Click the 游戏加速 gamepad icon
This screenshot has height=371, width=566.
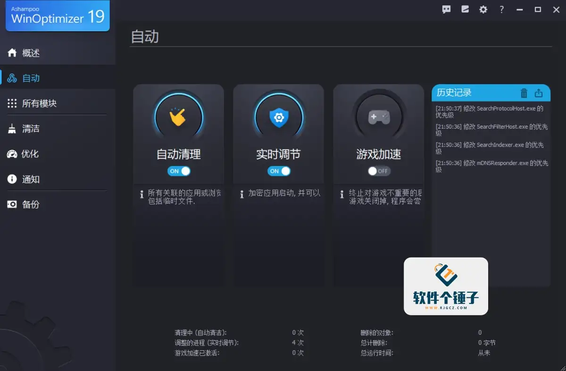(x=379, y=117)
